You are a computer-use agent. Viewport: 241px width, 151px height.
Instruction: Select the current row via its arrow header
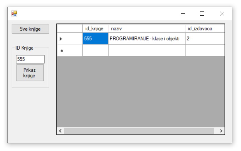69,39
